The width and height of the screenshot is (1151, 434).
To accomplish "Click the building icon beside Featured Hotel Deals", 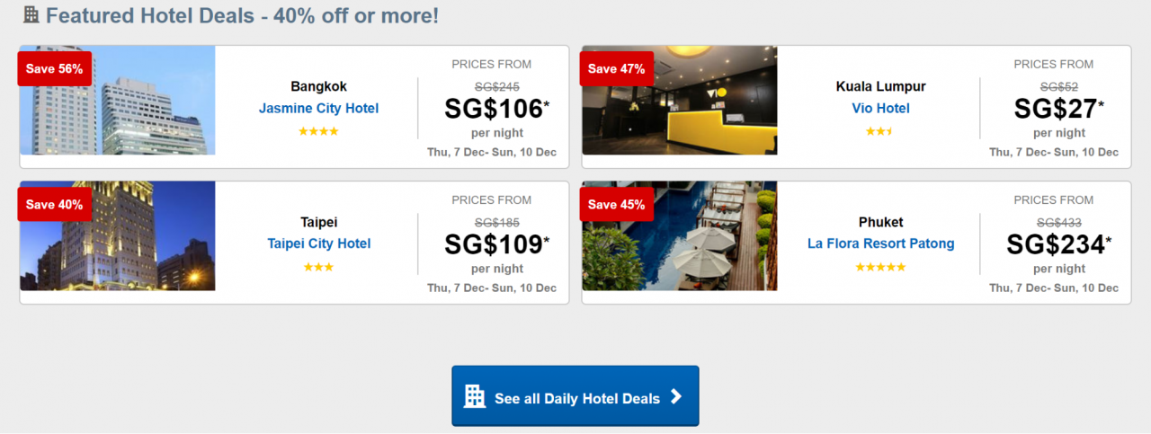I will [x=31, y=15].
